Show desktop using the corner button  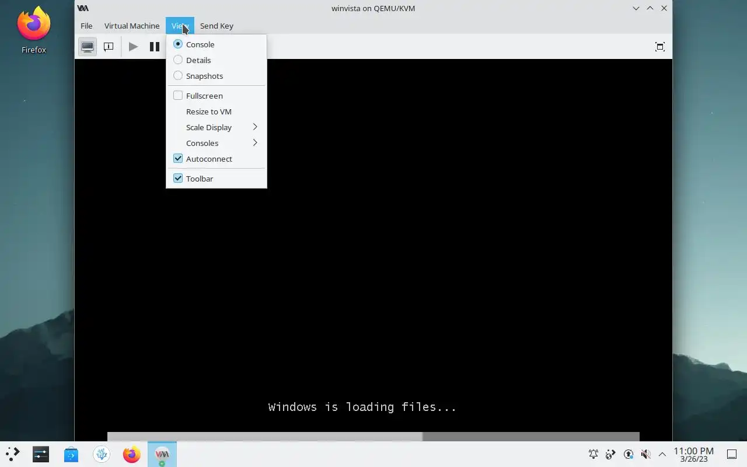pos(731,454)
